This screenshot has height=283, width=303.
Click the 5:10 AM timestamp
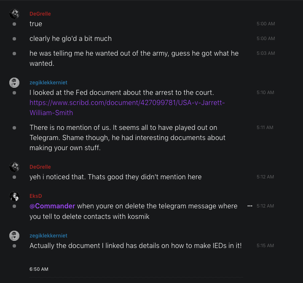(x=265, y=92)
